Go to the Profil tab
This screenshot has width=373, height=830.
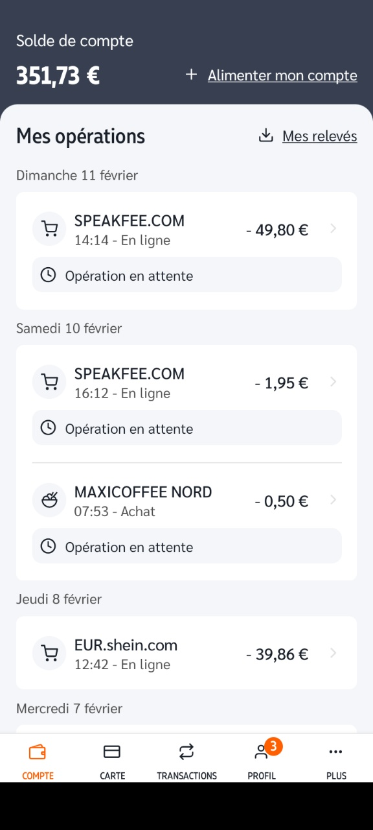pyautogui.click(x=262, y=761)
